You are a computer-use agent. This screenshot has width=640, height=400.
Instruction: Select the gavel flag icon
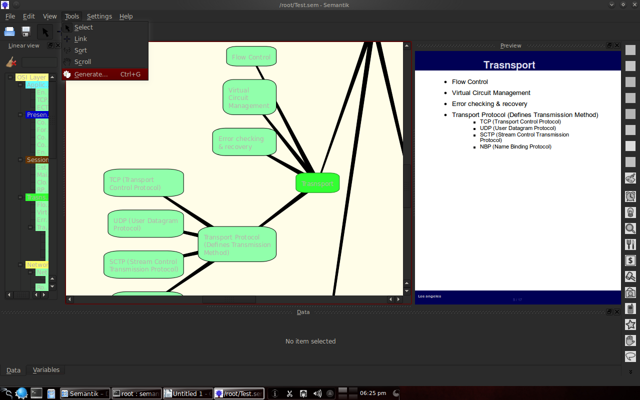pyautogui.click(x=630, y=276)
